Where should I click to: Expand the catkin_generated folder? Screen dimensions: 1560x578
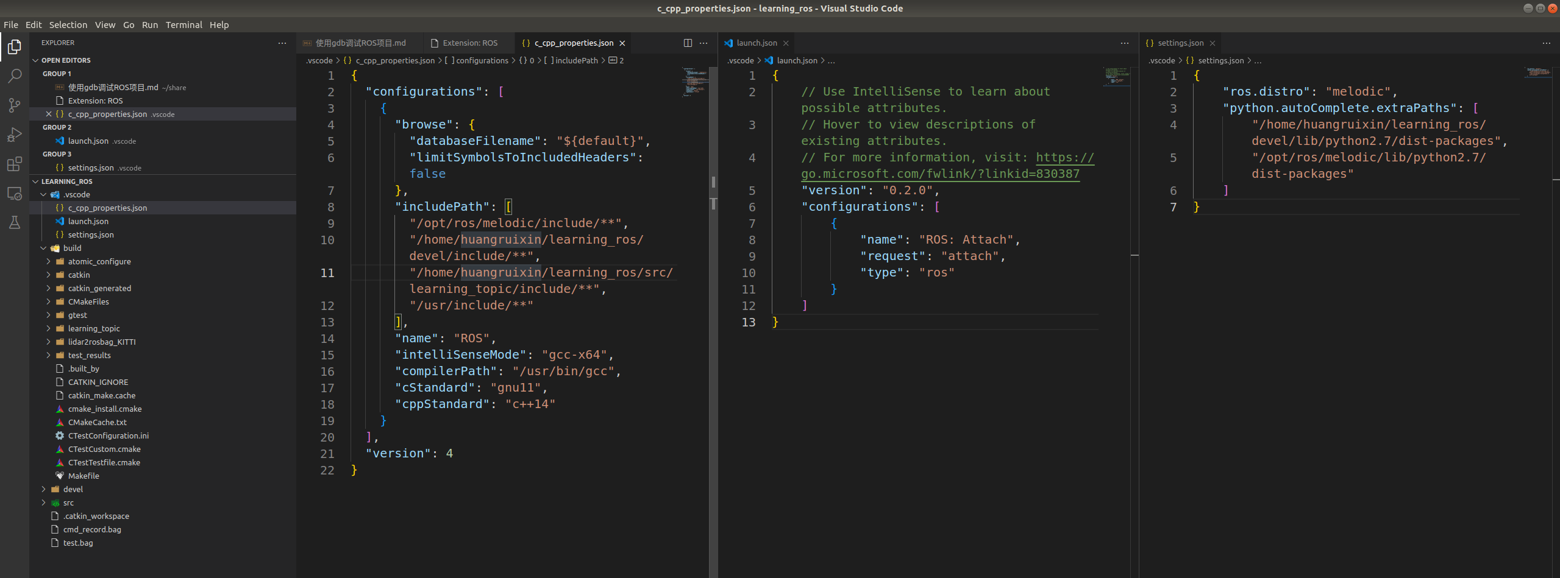[49, 288]
